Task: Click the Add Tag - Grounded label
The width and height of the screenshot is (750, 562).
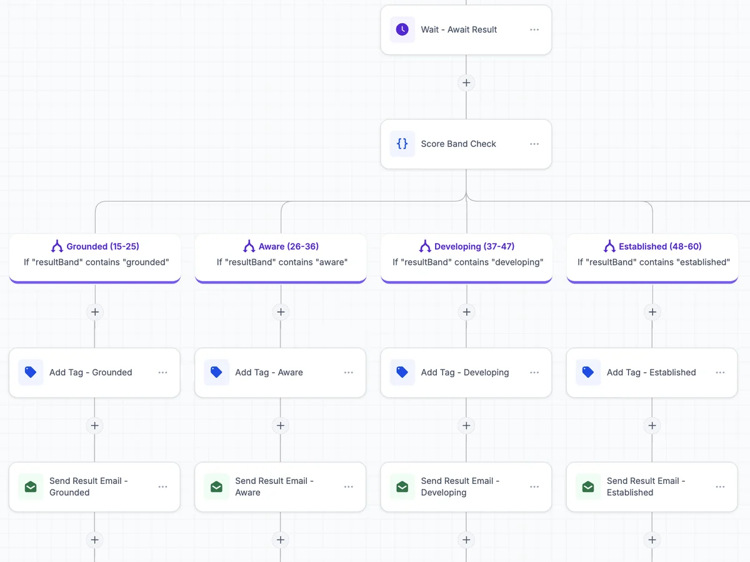Action: coord(91,372)
